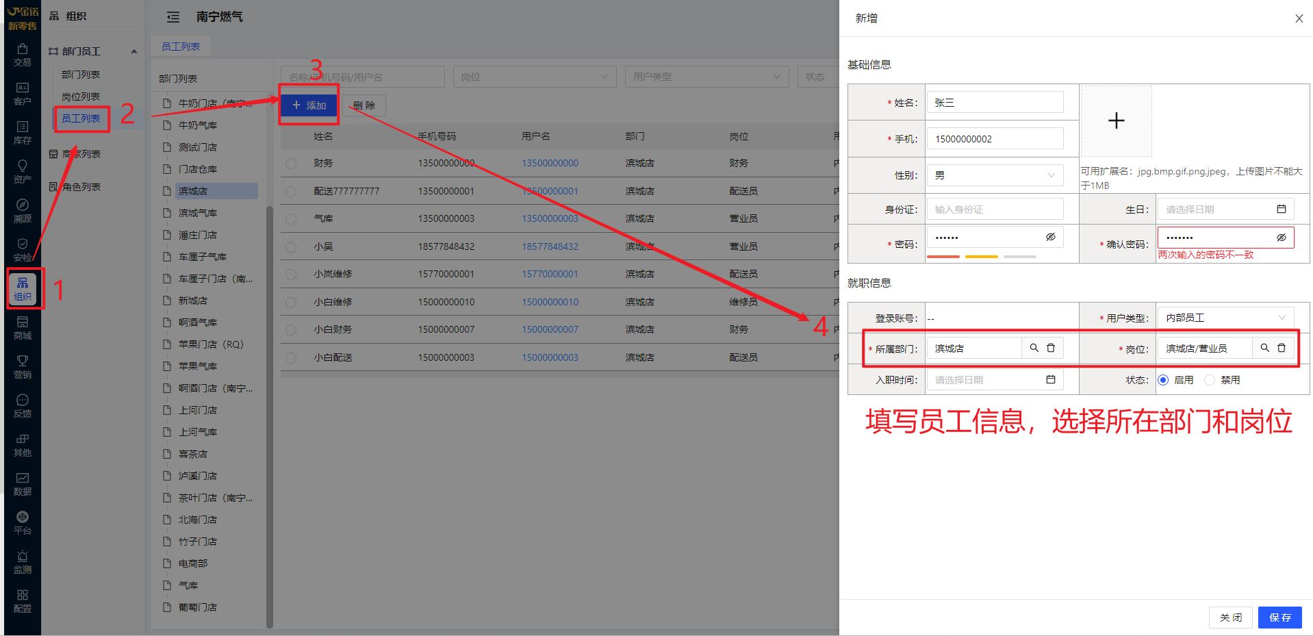This screenshot has width=1313, height=636.
Task: Select 牛奶气库 in department tree
Action: (x=198, y=125)
